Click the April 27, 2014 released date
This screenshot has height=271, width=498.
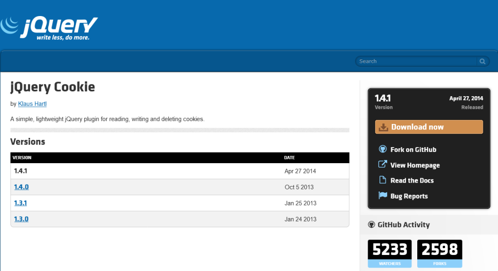(x=466, y=99)
